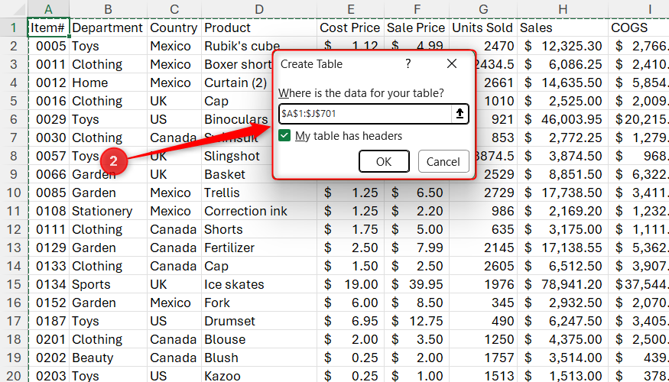The height and width of the screenshot is (382, 669).
Task: Click the Trellis product cell
Action: pyautogui.click(x=259, y=193)
